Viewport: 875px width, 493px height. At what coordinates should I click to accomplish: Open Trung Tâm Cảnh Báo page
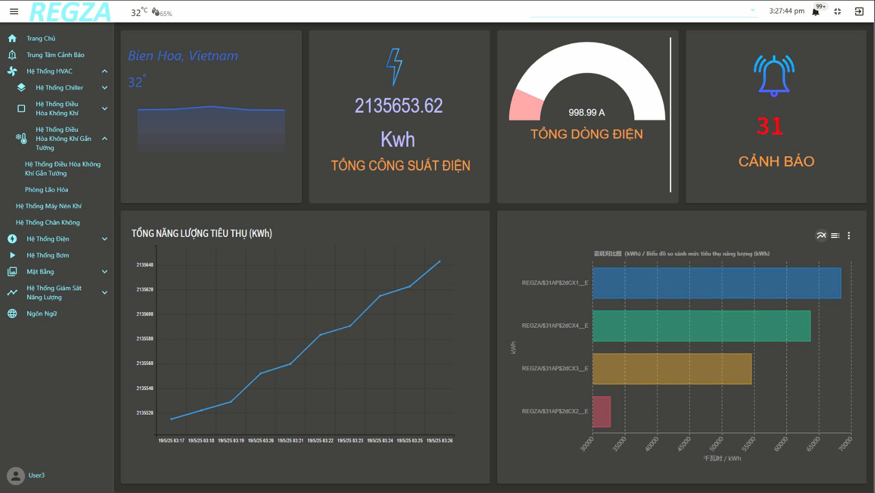click(55, 55)
